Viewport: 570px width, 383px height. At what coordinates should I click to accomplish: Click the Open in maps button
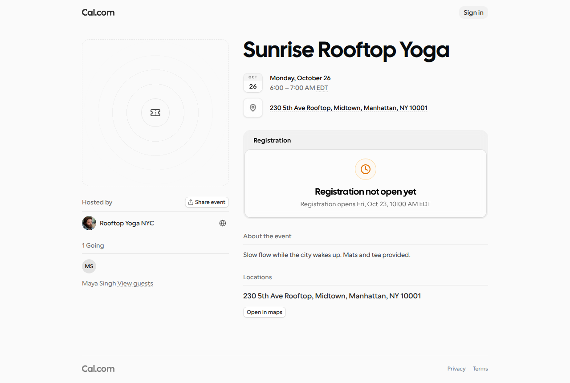click(265, 312)
